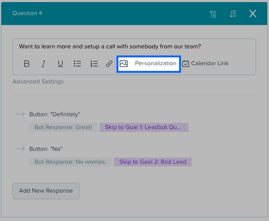Move Question 4 down with the sort-down icon
The width and height of the screenshot is (269, 221).
(x=233, y=14)
